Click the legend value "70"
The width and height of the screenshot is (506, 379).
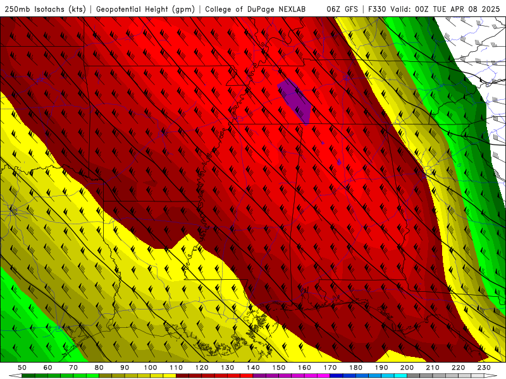click(x=73, y=368)
